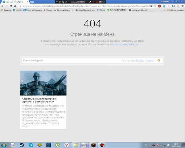
Task: Open BlueStacks from the taskbar
Action: tap(40, 145)
